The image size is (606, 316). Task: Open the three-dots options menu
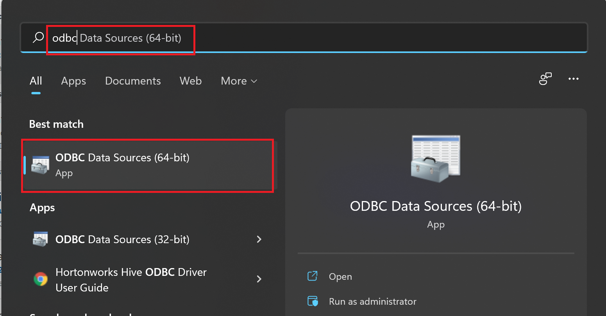point(574,79)
